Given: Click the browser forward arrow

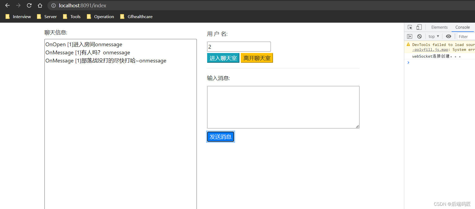Looking at the screenshot, I should 18,5.
